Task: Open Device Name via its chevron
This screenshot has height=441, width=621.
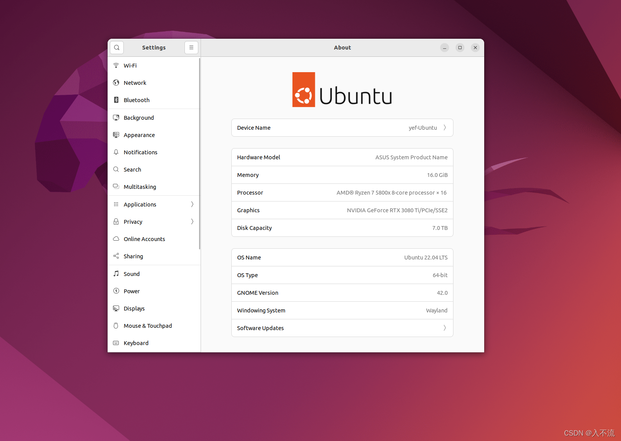Action: click(445, 127)
